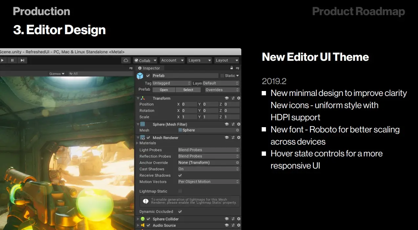418x230 pixels.
Task: Click the Transform axes icon
Action: coord(143,98)
